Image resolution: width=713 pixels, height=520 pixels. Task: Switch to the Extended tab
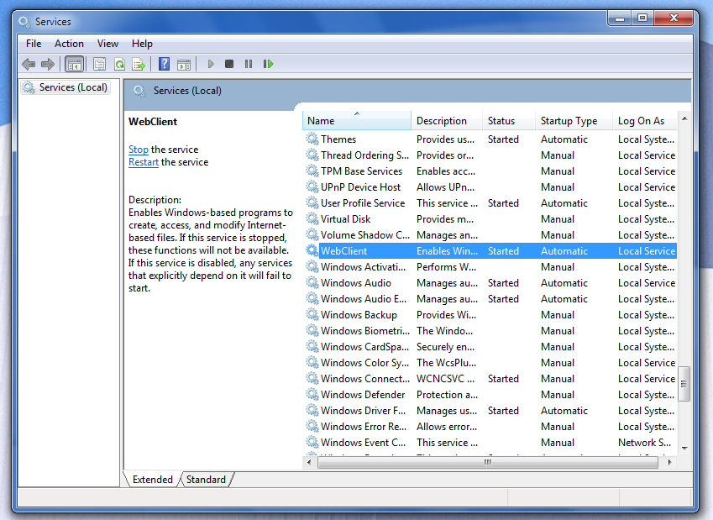tap(152, 480)
